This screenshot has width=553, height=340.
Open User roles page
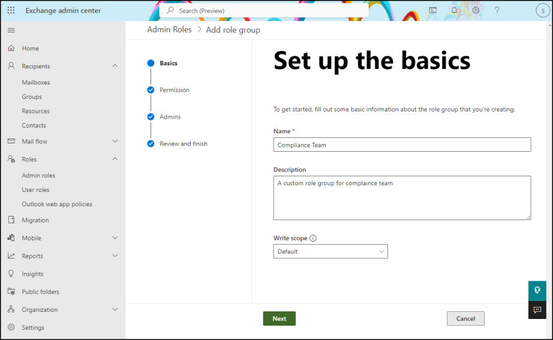pos(35,189)
